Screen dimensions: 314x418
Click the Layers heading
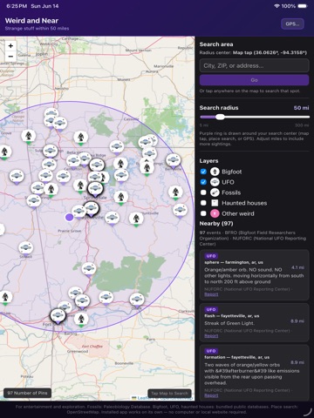coord(208,161)
